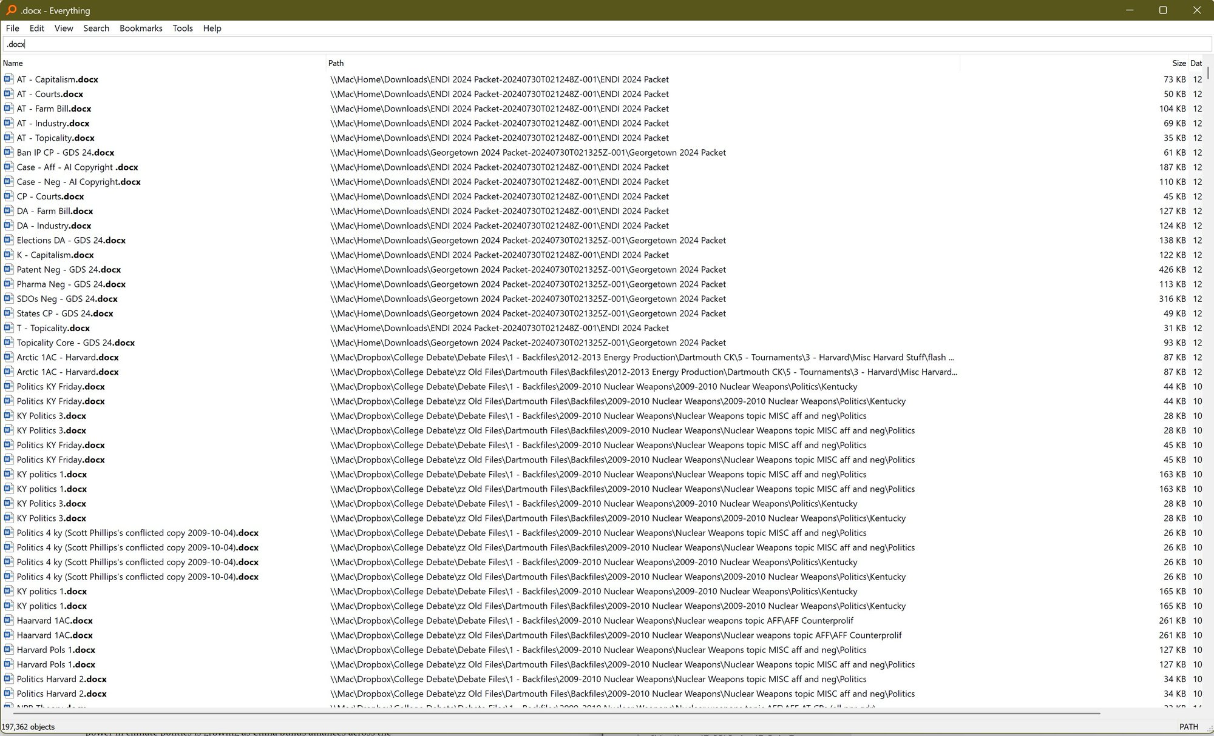Click the .docx search input field
The image size is (1214, 736).
607,44
